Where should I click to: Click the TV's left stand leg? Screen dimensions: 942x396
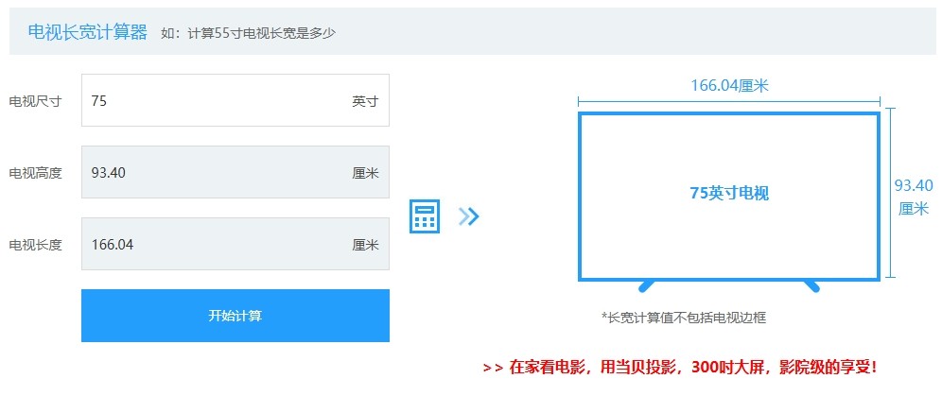(647, 284)
